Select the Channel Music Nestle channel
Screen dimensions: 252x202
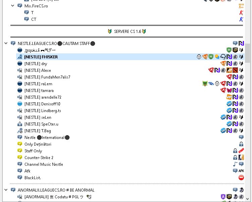pos(44,164)
